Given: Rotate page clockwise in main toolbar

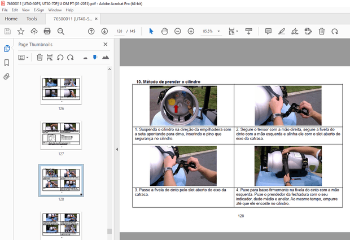Looking at the screenshot, I should [x=335, y=32].
